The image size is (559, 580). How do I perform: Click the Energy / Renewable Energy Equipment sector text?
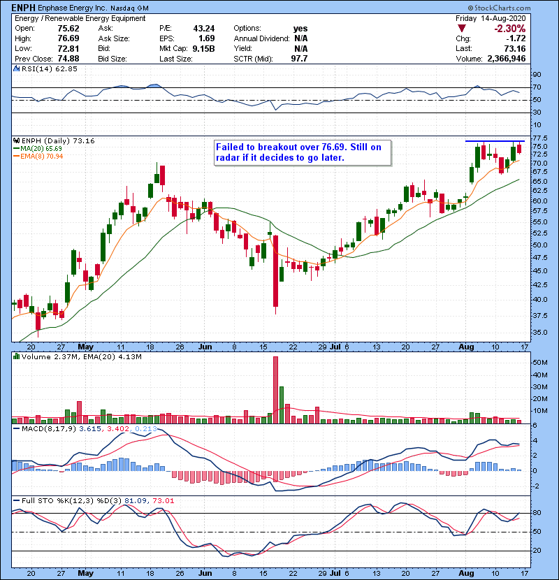[x=80, y=18]
